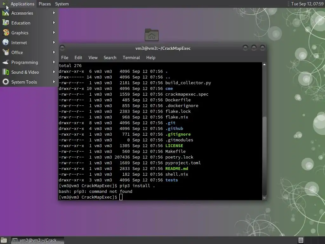325x244 pixels.
Task: Expand the Programming submenu arrow
Action: 54,62
